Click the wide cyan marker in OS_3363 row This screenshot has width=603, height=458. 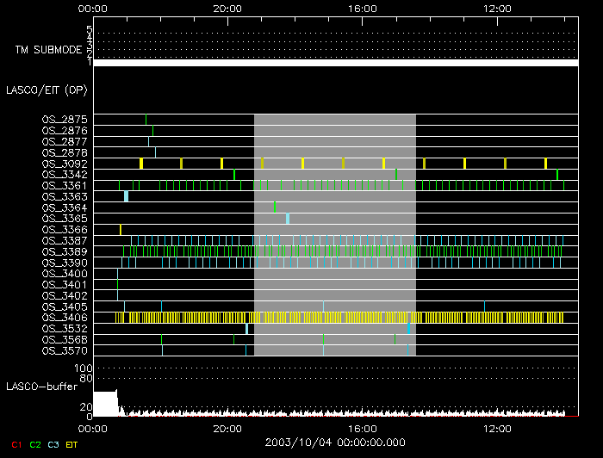(126, 196)
